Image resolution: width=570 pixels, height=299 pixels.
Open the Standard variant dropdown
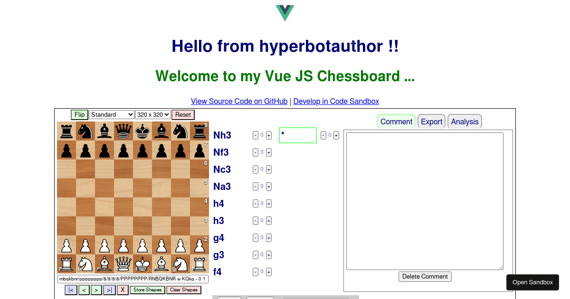[112, 114]
